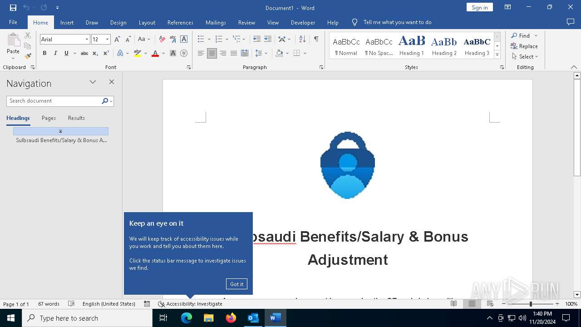Image resolution: width=581 pixels, height=327 pixels.
Task: Click the Copy icon in Clipboard group
Action: (28, 46)
